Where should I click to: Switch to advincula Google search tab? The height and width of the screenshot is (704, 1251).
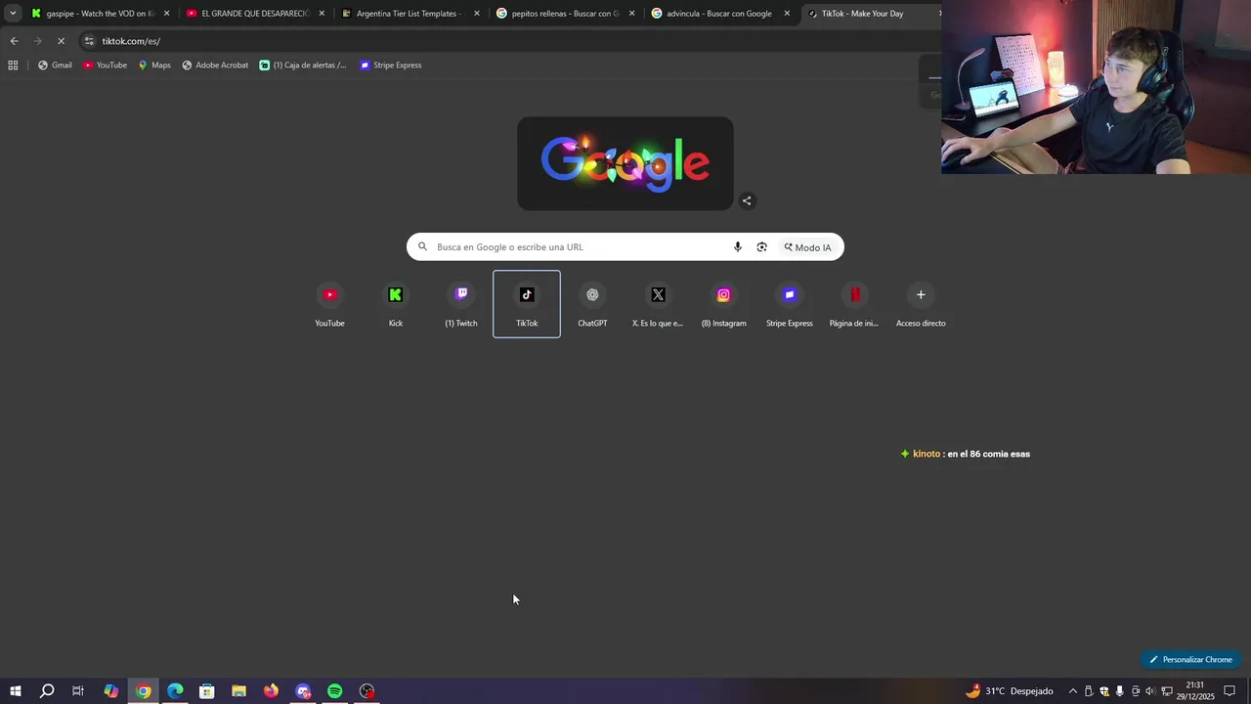(719, 14)
